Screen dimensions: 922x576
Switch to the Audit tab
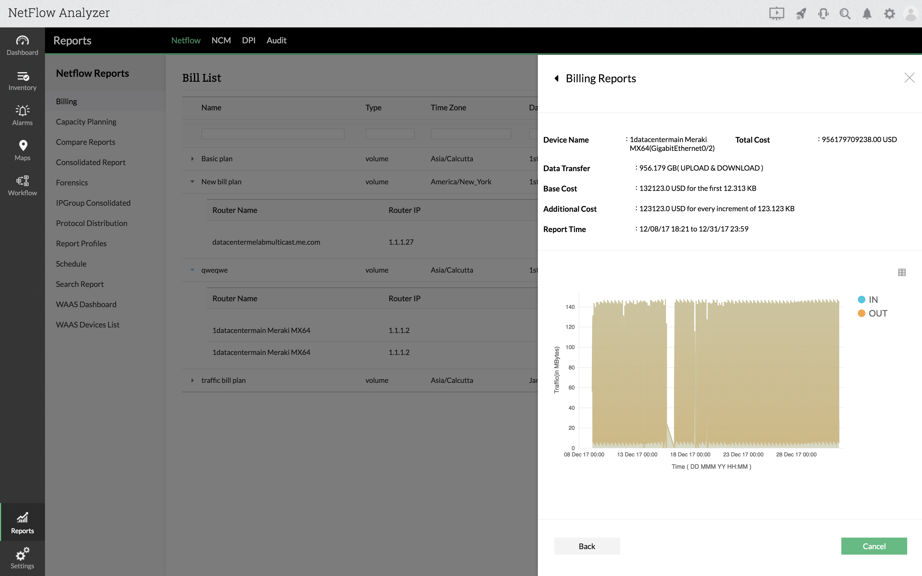[276, 40]
